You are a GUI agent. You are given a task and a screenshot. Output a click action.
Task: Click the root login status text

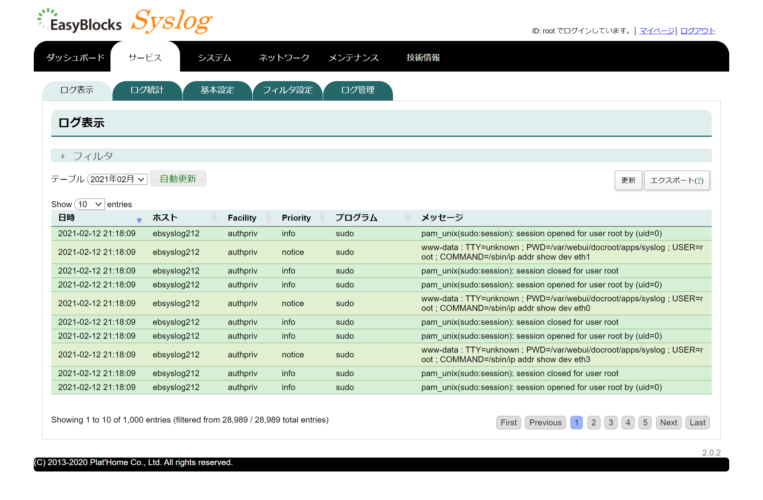tap(582, 31)
